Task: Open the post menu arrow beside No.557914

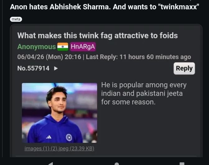Action: [56, 68]
